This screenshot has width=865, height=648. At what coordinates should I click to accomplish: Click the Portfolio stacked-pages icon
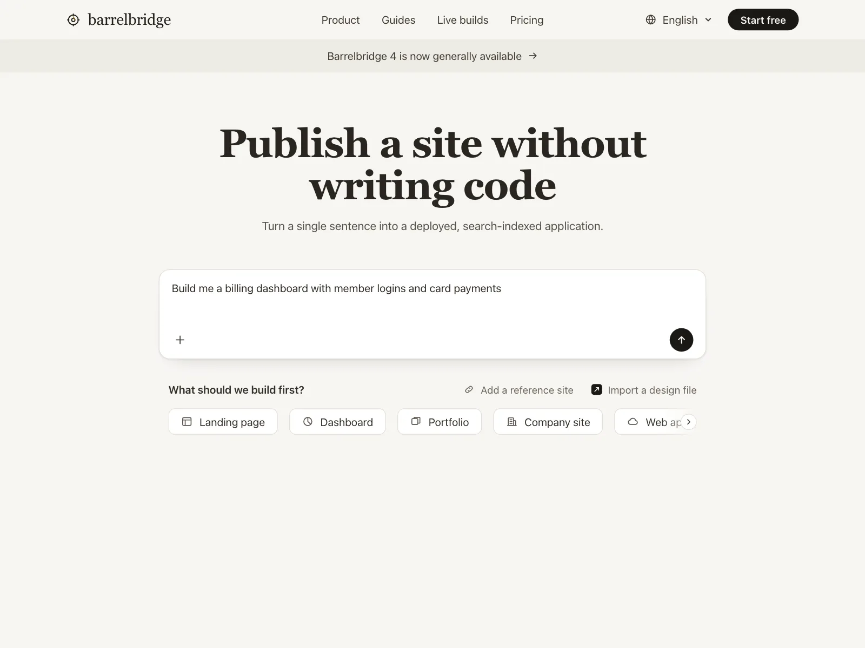coord(416,422)
